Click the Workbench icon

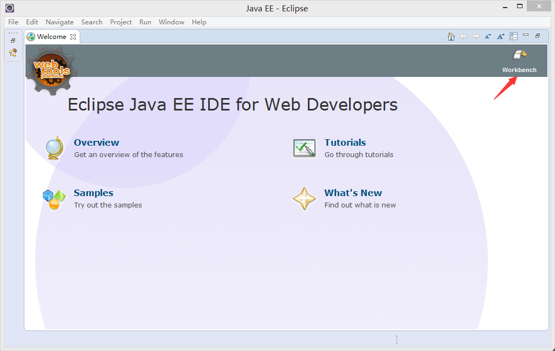point(519,55)
